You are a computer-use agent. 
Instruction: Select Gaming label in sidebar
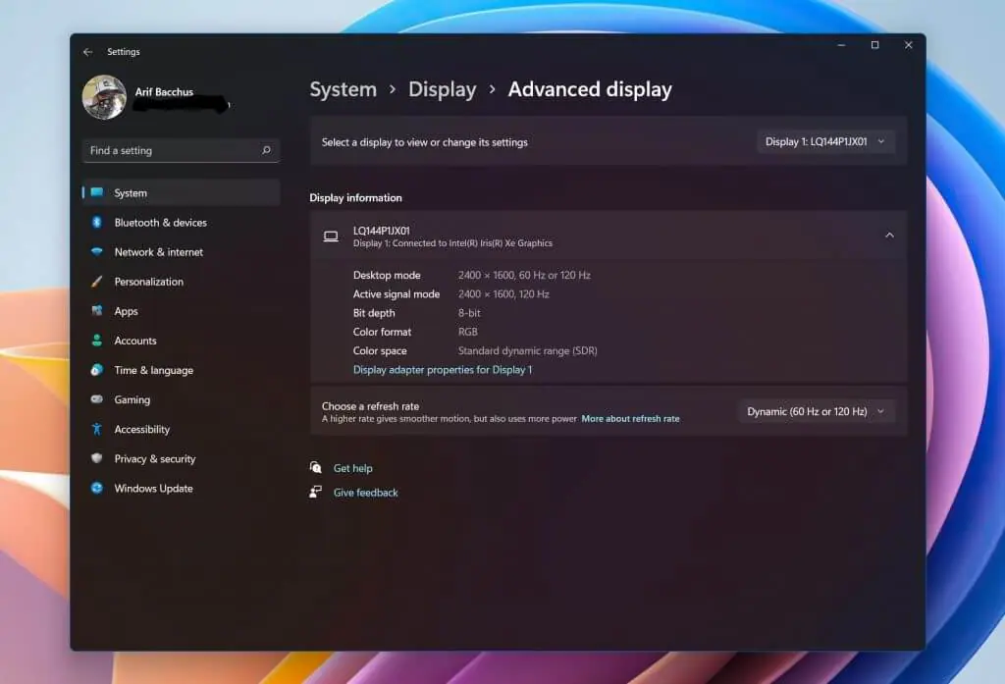pyautogui.click(x=132, y=399)
